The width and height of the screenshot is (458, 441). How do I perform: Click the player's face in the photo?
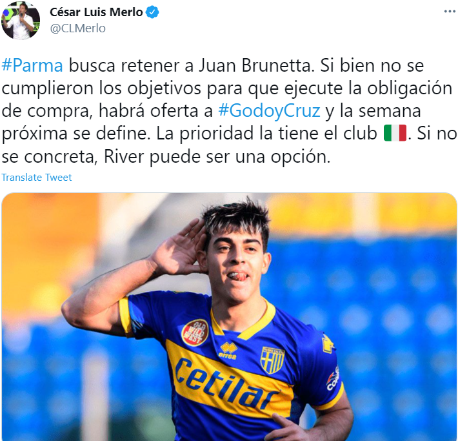click(238, 263)
